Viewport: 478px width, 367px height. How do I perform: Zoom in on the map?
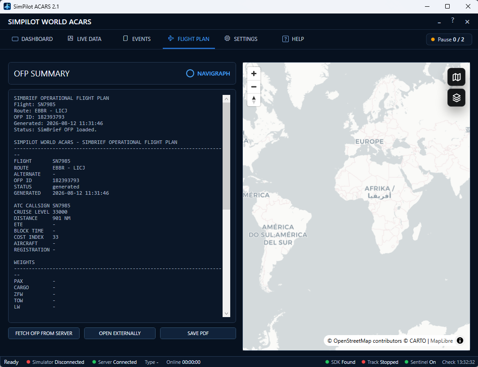(x=254, y=73)
